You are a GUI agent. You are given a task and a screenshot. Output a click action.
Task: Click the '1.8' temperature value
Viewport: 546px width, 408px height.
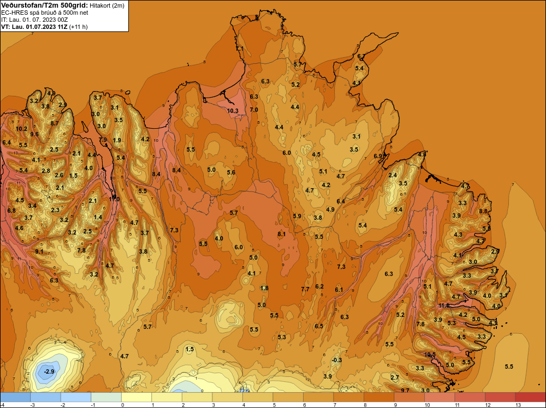tap(264, 288)
